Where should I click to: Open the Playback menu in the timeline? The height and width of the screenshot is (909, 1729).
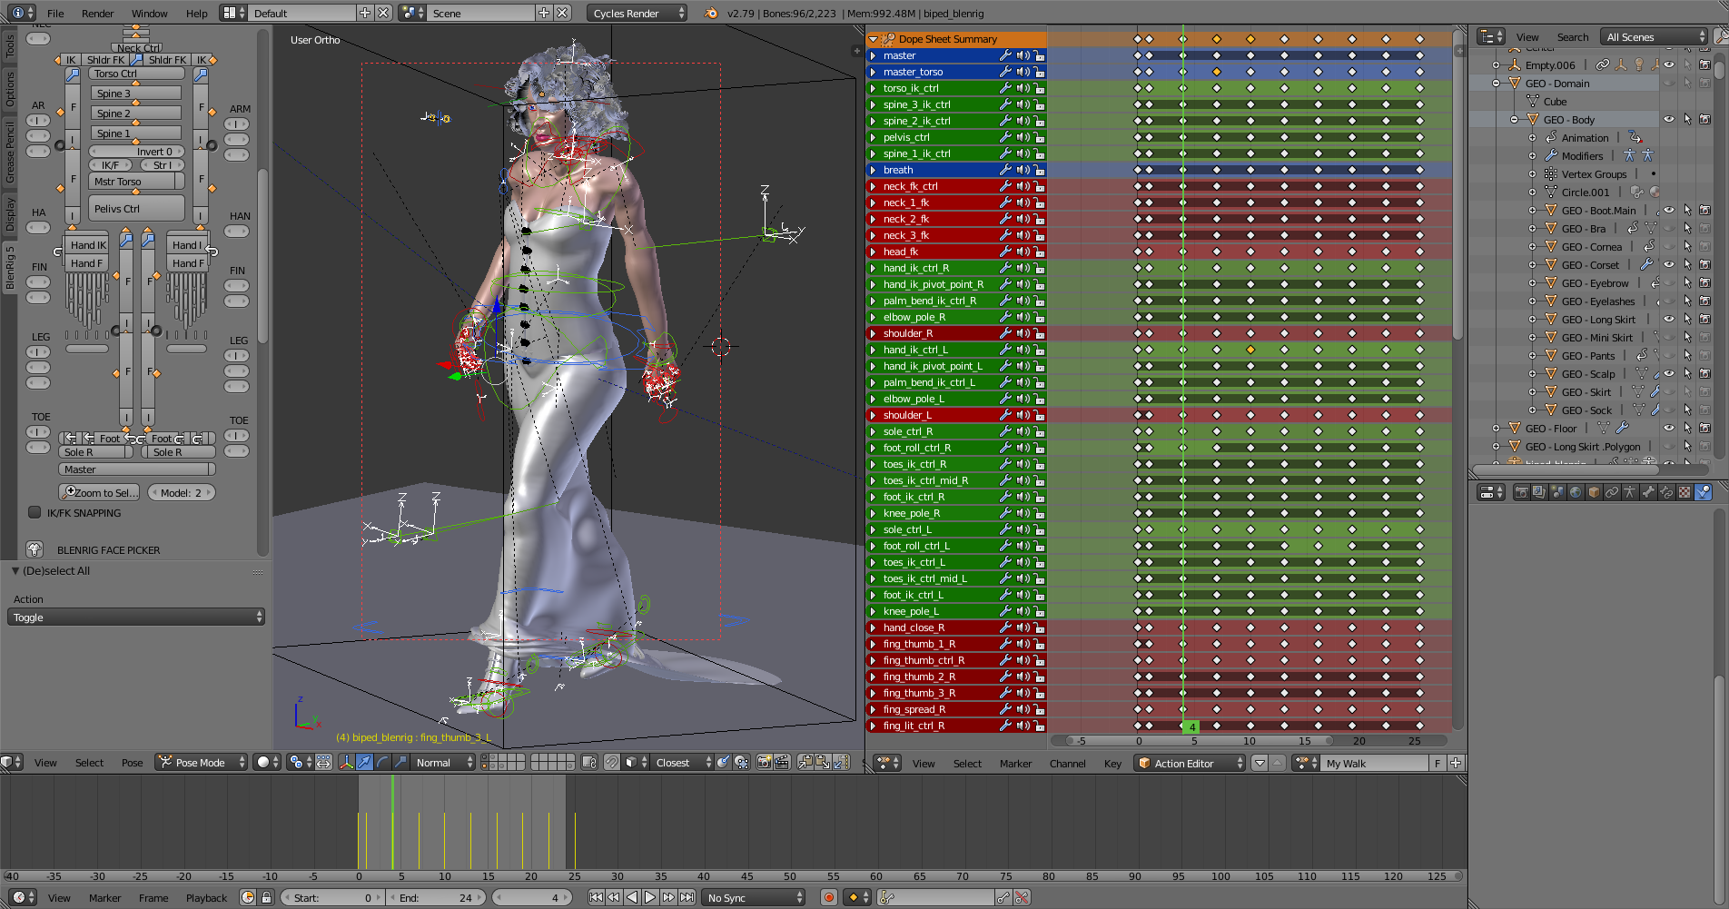point(206,898)
